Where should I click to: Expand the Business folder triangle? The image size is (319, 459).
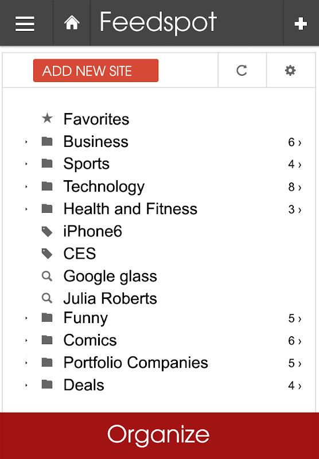26,142
